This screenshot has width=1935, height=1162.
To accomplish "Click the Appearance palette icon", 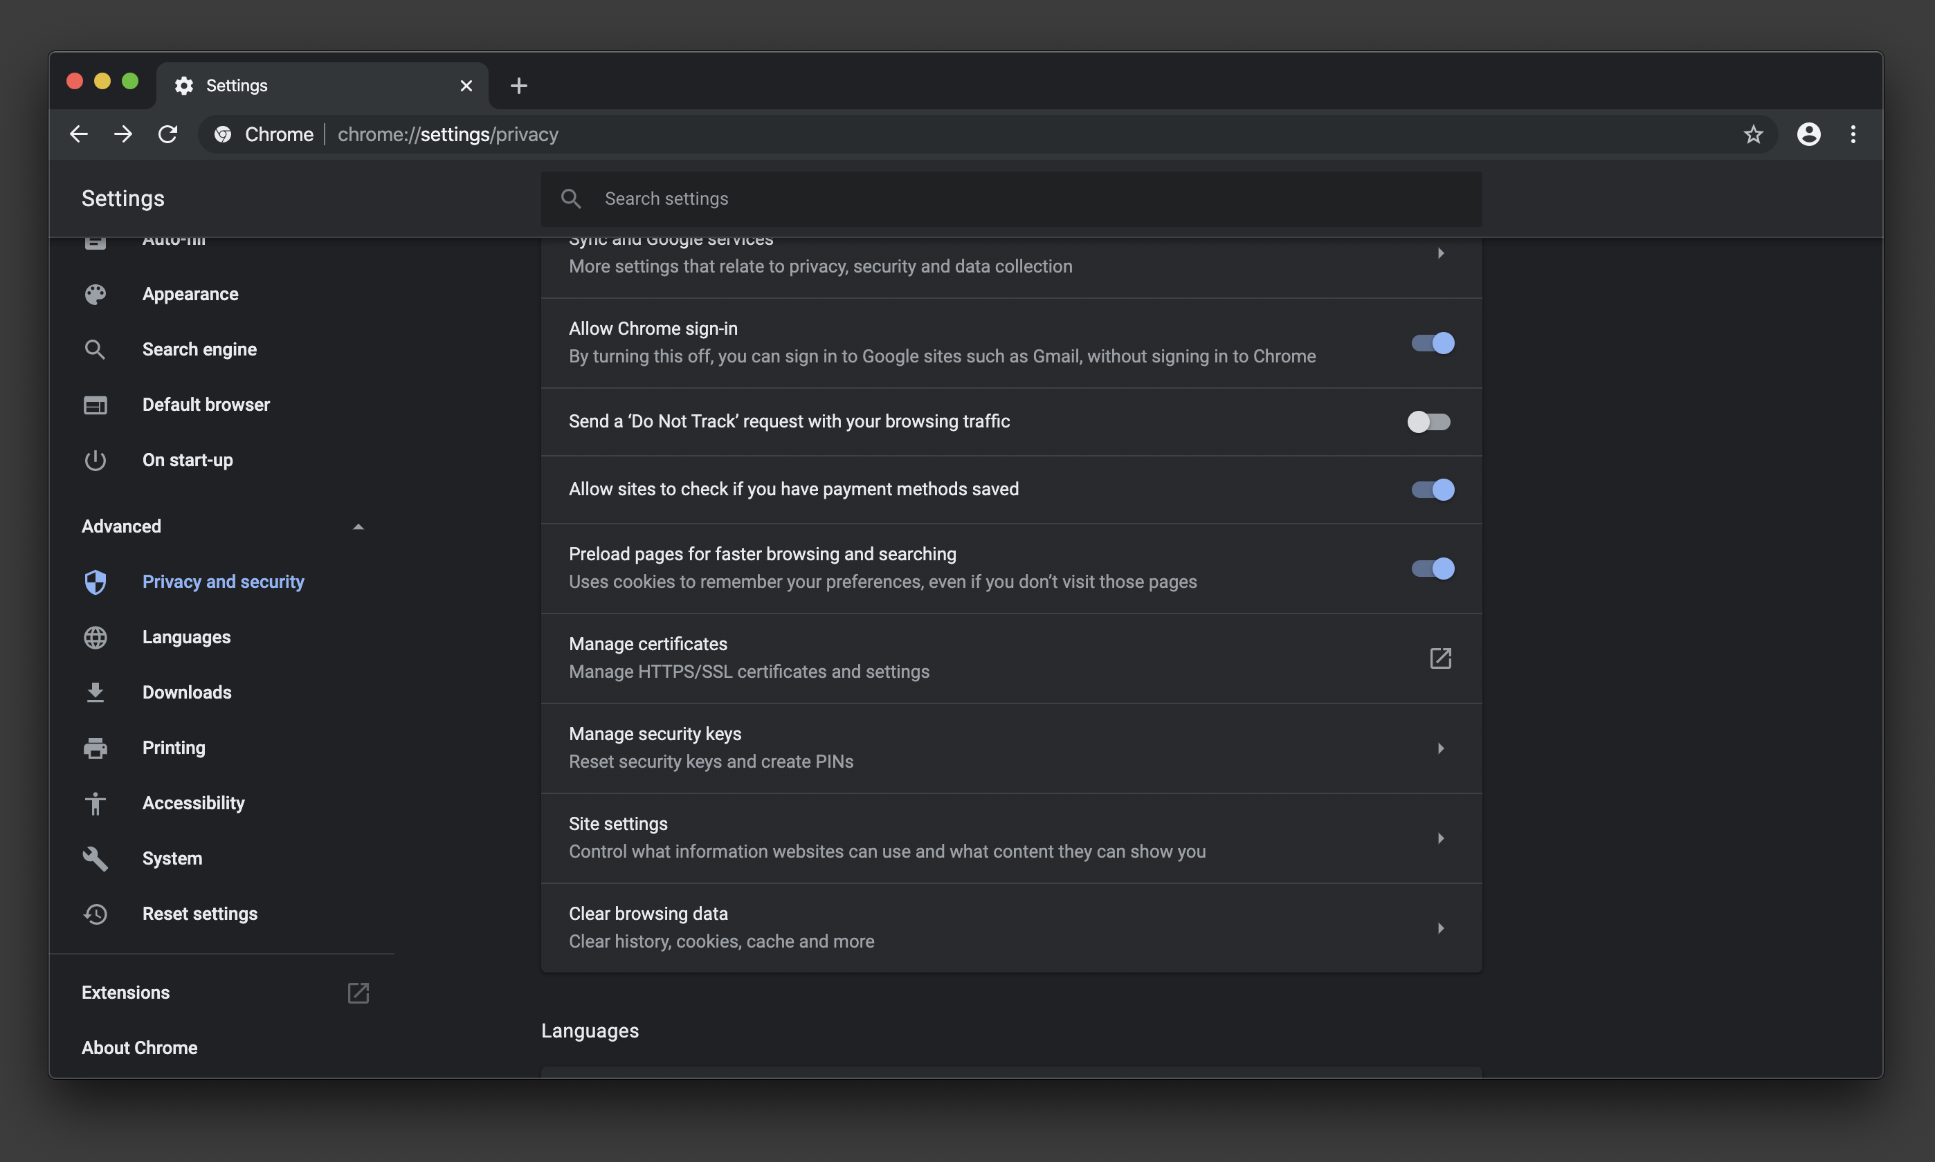I will point(96,295).
